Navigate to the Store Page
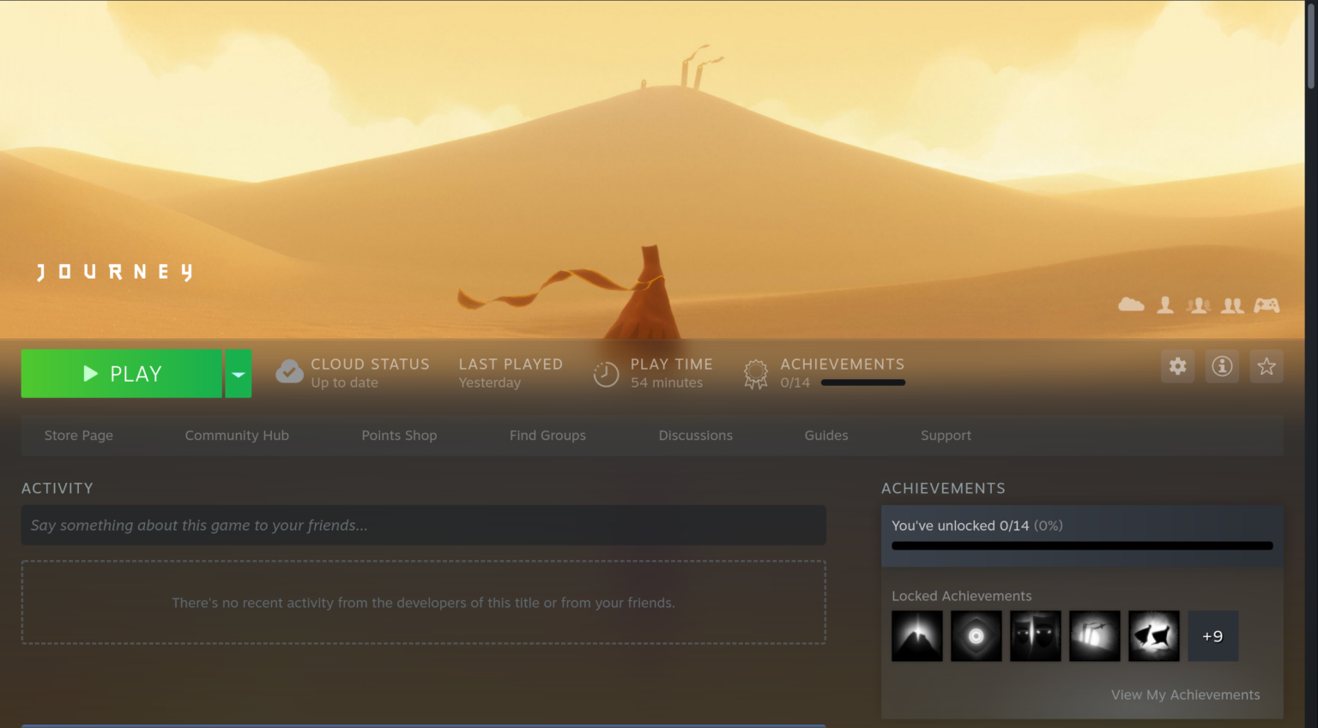 (78, 436)
